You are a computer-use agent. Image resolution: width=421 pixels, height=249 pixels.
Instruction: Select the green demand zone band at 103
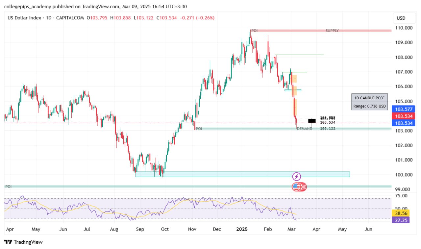[x=293, y=129]
